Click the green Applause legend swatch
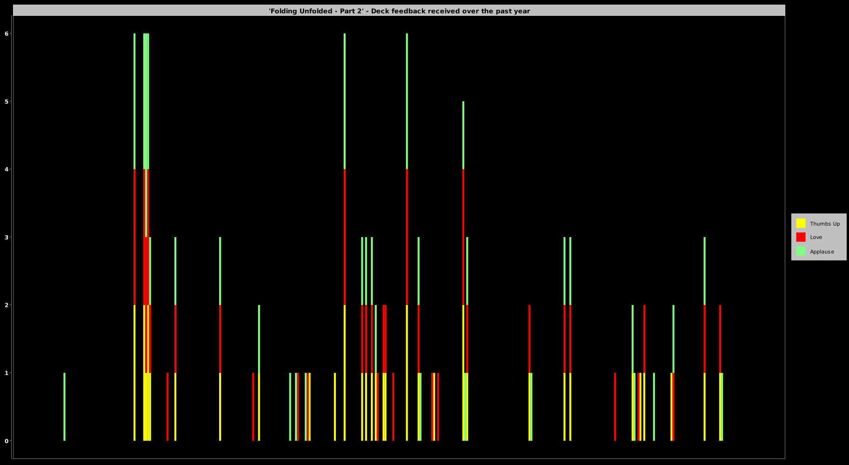849x465 pixels. point(801,251)
